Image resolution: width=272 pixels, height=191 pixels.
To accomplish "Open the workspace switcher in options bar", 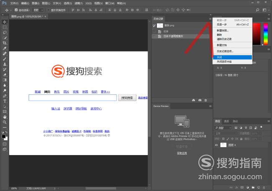I will (264, 10).
